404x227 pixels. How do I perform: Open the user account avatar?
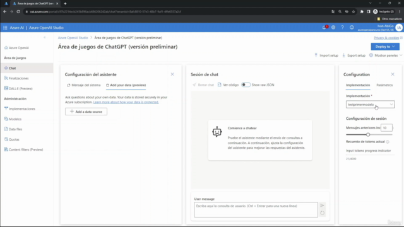(399, 28)
